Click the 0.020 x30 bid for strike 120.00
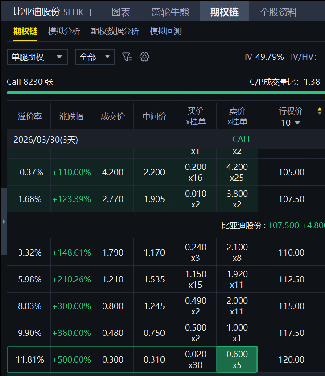The width and height of the screenshot is (325, 376). 195,359
